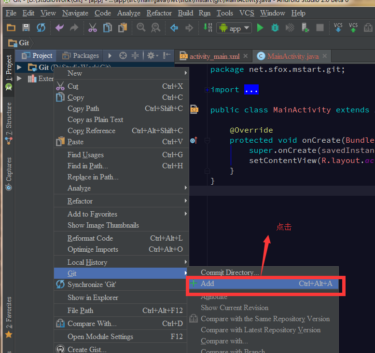This screenshot has width=375, height=353.
Task: Select Compare With... menu entry
Action: pyautogui.click(x=121, y=324)
